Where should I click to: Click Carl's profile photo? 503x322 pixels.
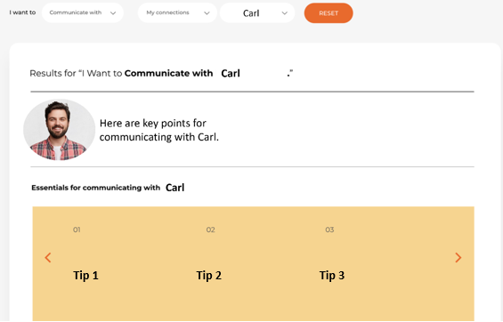[x=59, y=130]
